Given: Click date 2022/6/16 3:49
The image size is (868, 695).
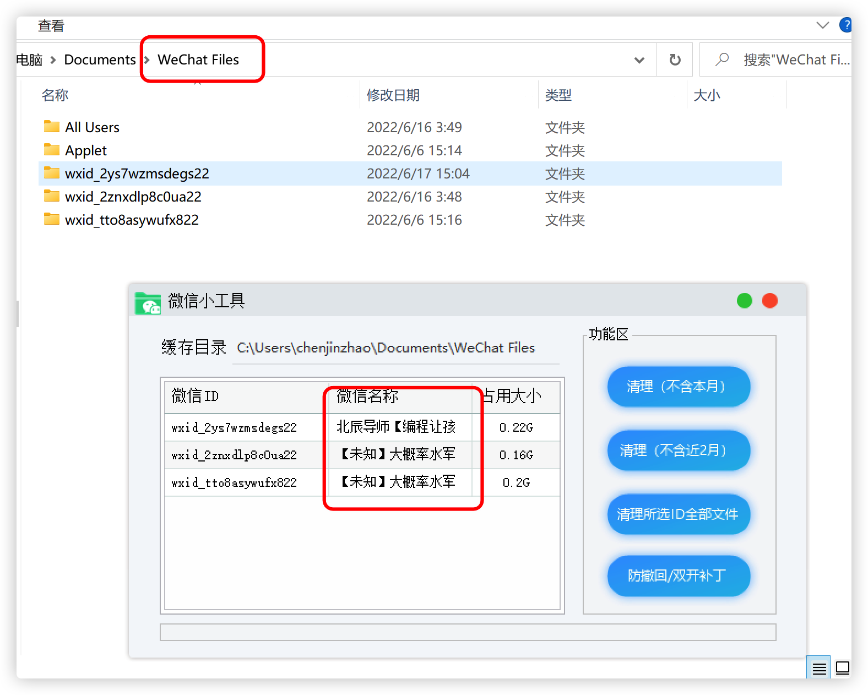Looking at the screenshot, I should 414,127.
